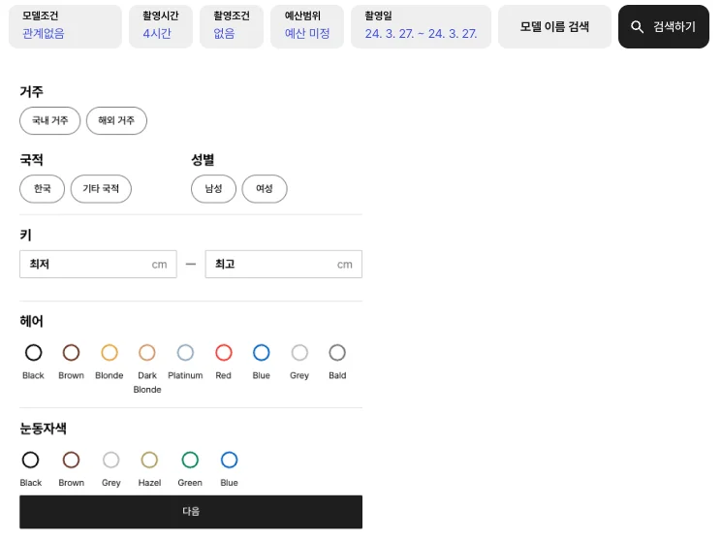This screenshot has width=722, height=542.
Task: Select the Dark Blonde hair swatch
Action: click(147, 353)
